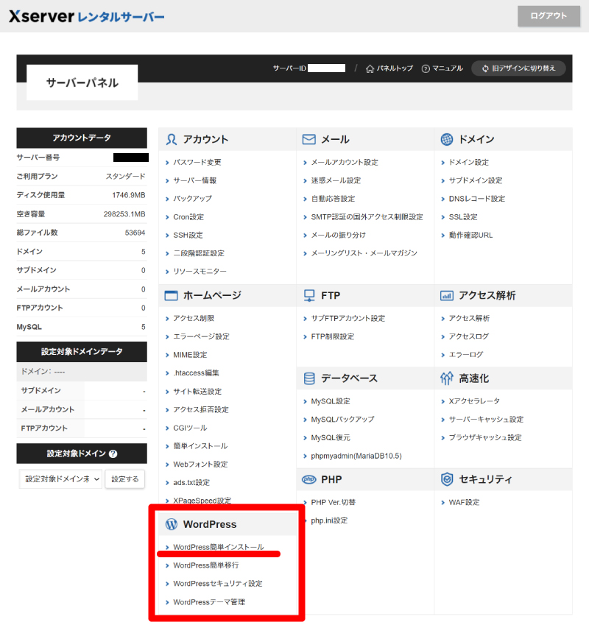Viewport: 589px width, 625px height.
Task: Switch to 旧デザインに切り替え
Action: click(x=518, y=68)
